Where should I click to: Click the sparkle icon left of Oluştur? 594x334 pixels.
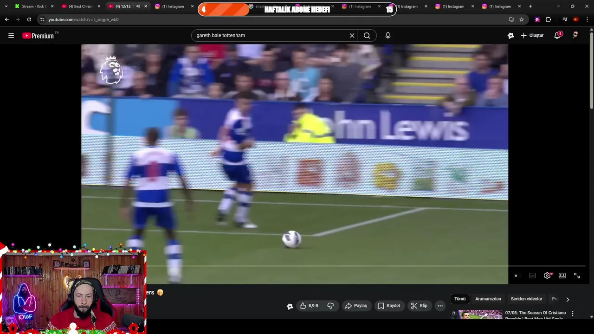coord(510,36)
